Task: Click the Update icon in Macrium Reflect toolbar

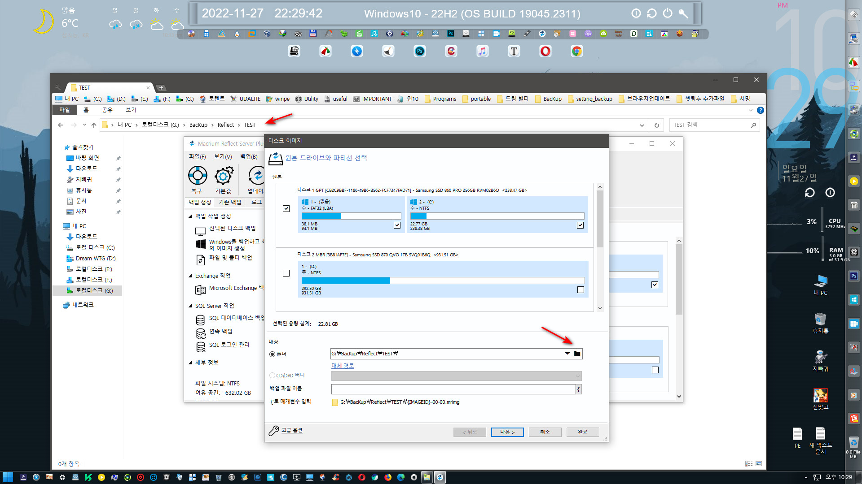Action: click(x=256, y=176)
